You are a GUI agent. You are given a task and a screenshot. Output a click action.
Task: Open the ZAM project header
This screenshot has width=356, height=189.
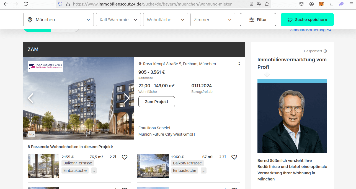pos(134,49)
